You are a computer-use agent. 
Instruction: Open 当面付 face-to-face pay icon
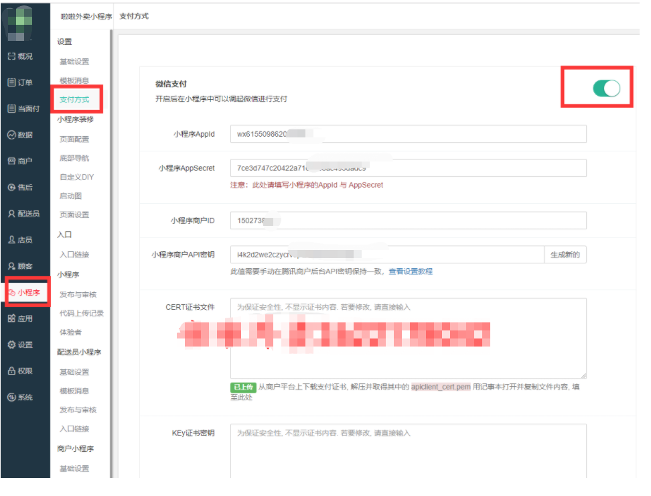click(x=11, y=109)
